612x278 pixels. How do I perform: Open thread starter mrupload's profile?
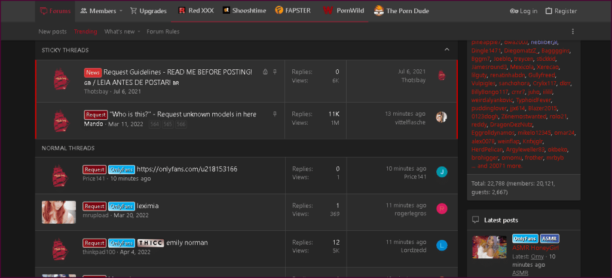96,215
